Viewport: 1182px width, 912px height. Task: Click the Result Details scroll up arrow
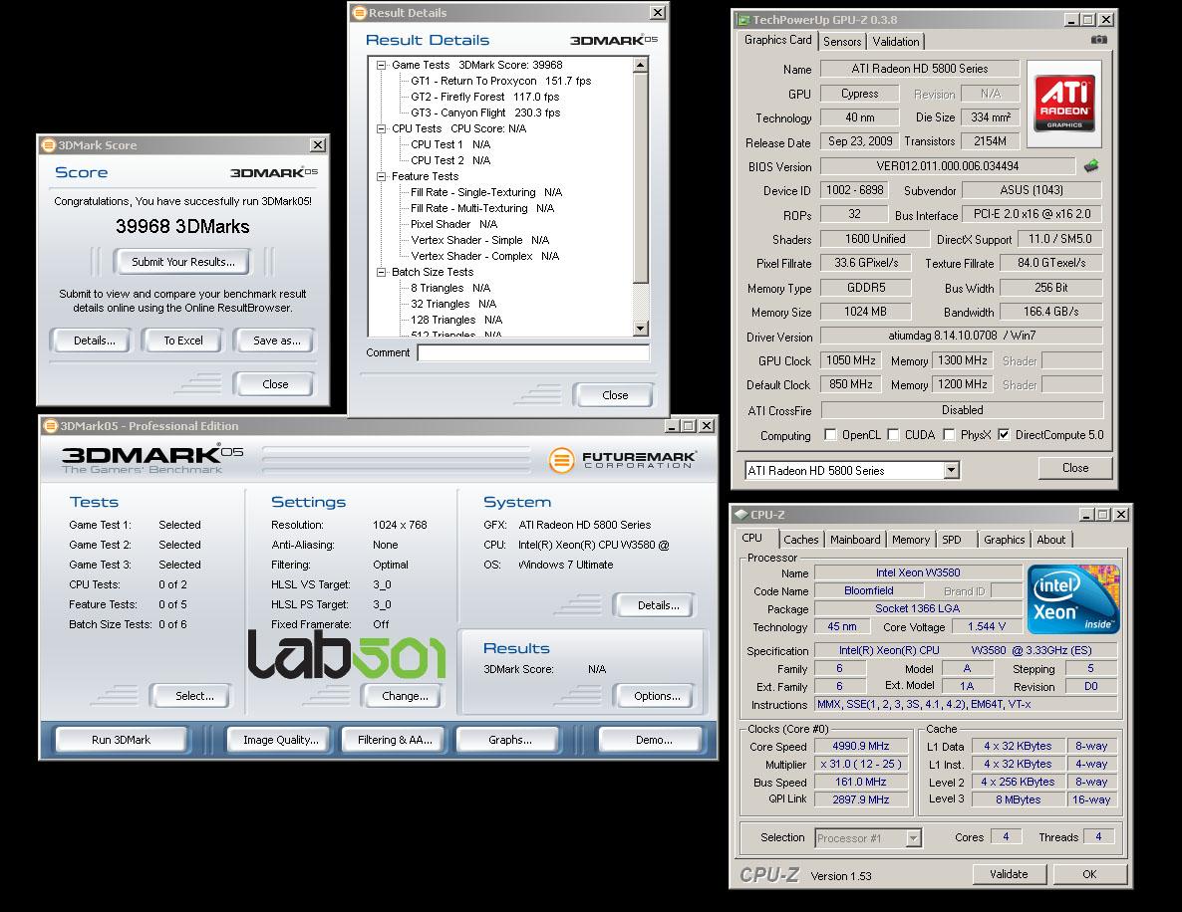pos(641,65)
